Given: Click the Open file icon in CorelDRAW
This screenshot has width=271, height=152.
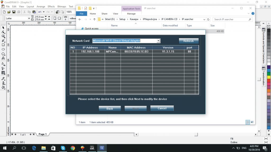Looking at the screenshot, I should tap(9, 12).
